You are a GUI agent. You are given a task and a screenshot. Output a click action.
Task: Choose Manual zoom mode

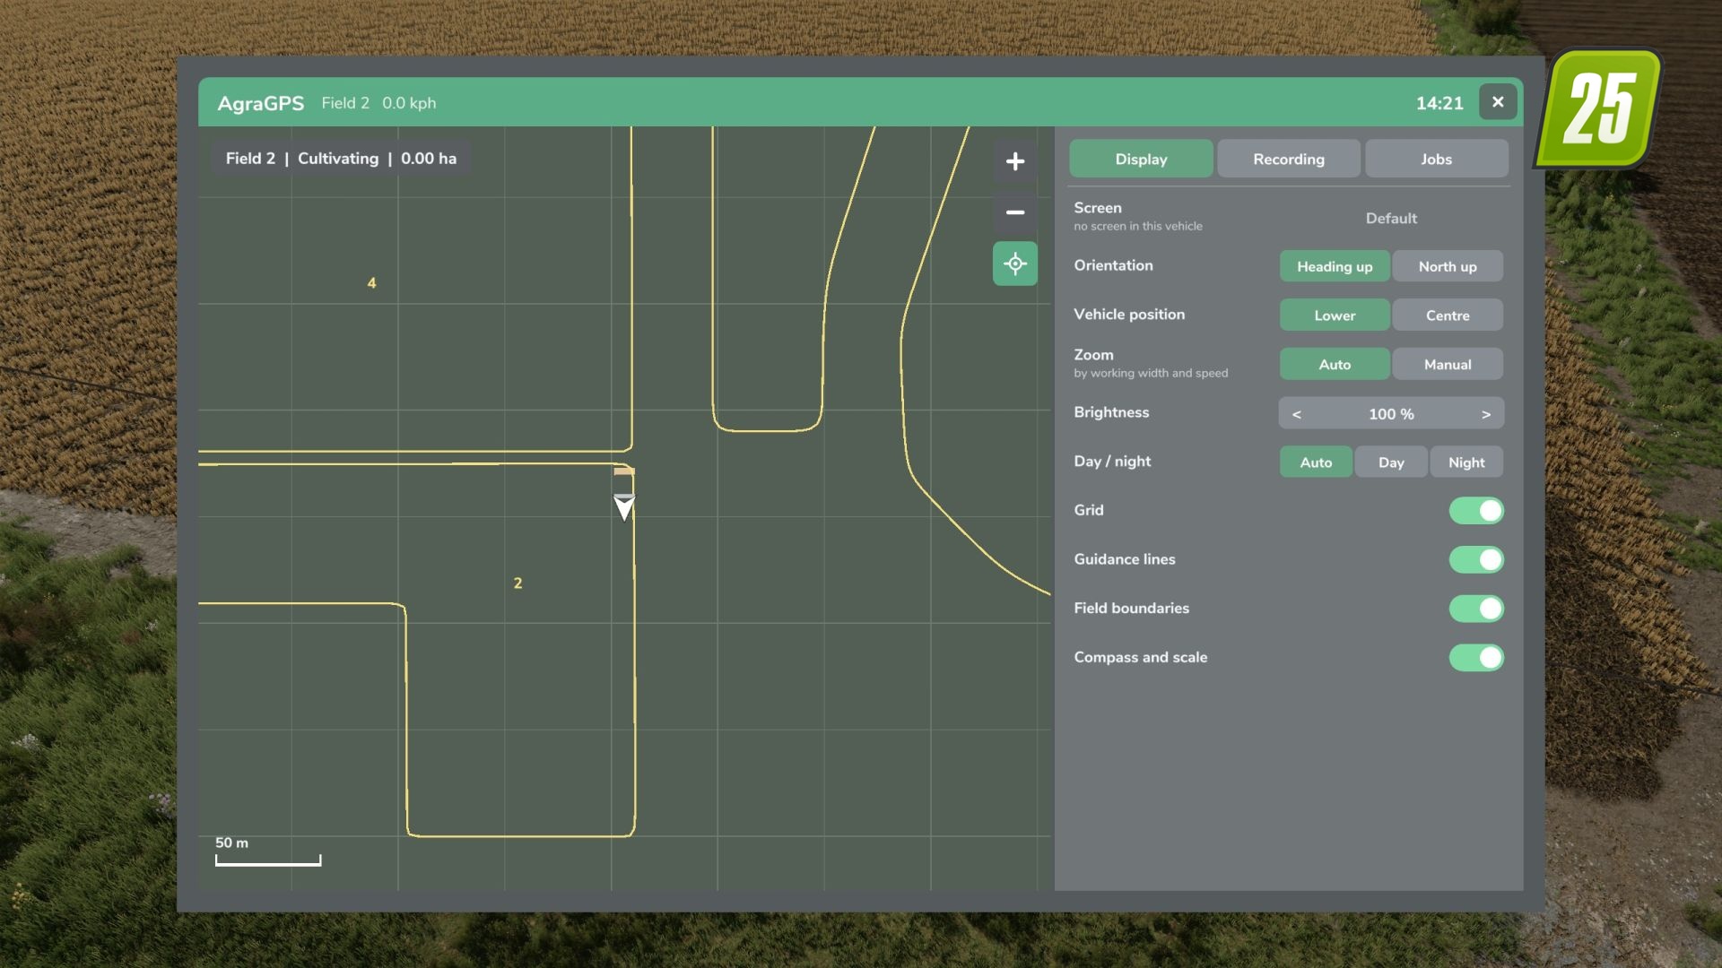(1448, 364)
